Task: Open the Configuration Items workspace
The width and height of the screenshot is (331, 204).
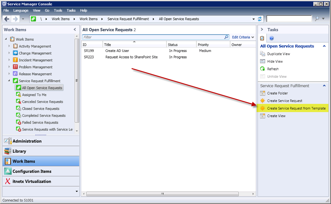Action: [32, 171]
